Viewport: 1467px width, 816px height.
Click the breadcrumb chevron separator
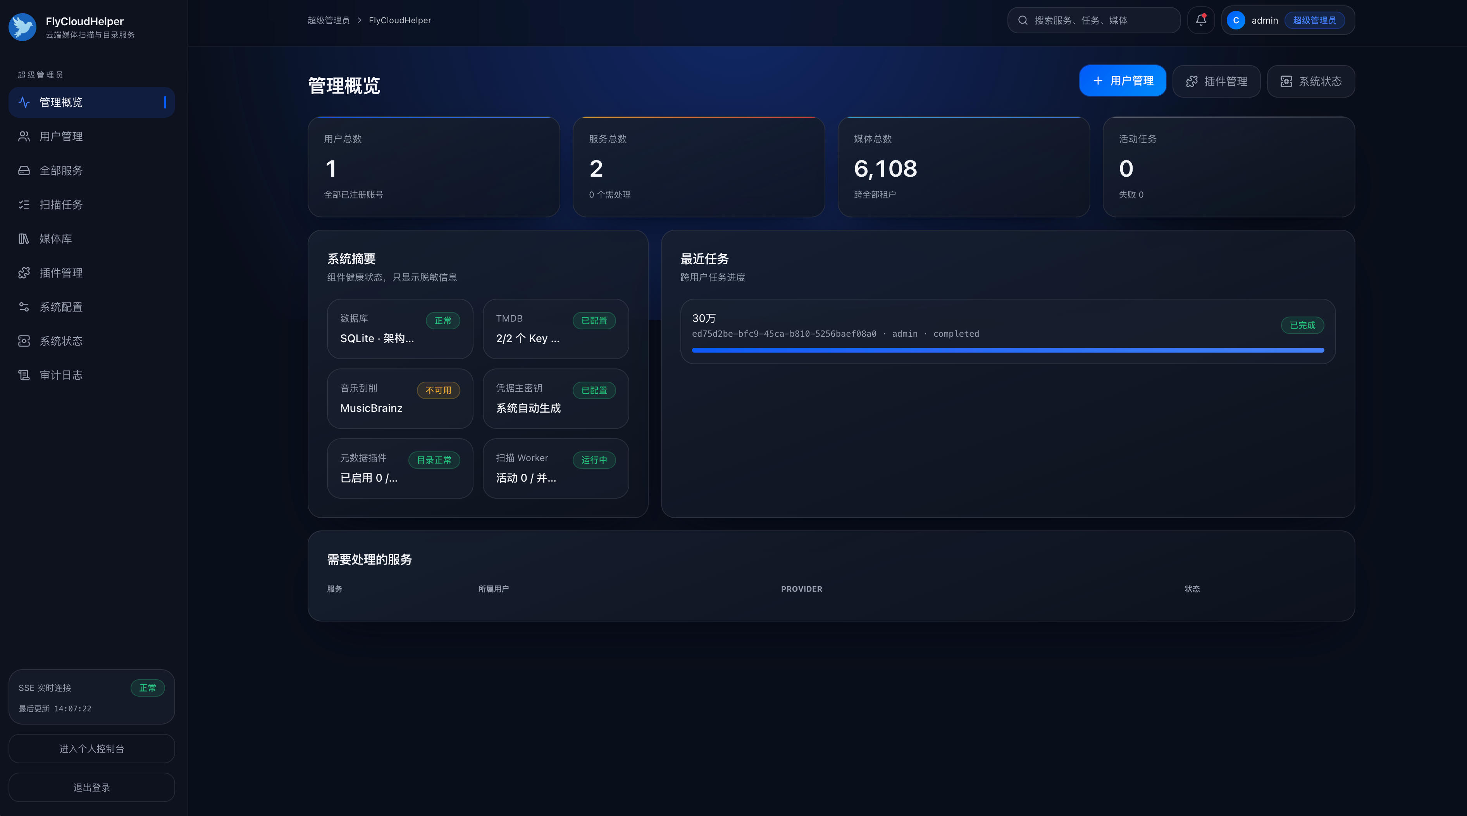[359, 21]
